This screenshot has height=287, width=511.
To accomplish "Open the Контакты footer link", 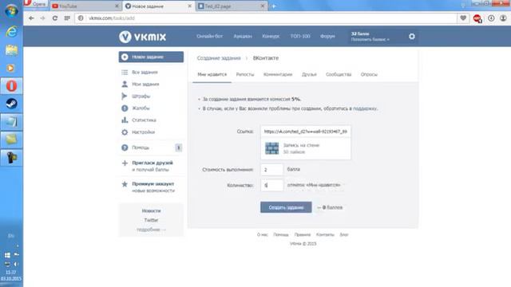I will click(x=325, y=234).
